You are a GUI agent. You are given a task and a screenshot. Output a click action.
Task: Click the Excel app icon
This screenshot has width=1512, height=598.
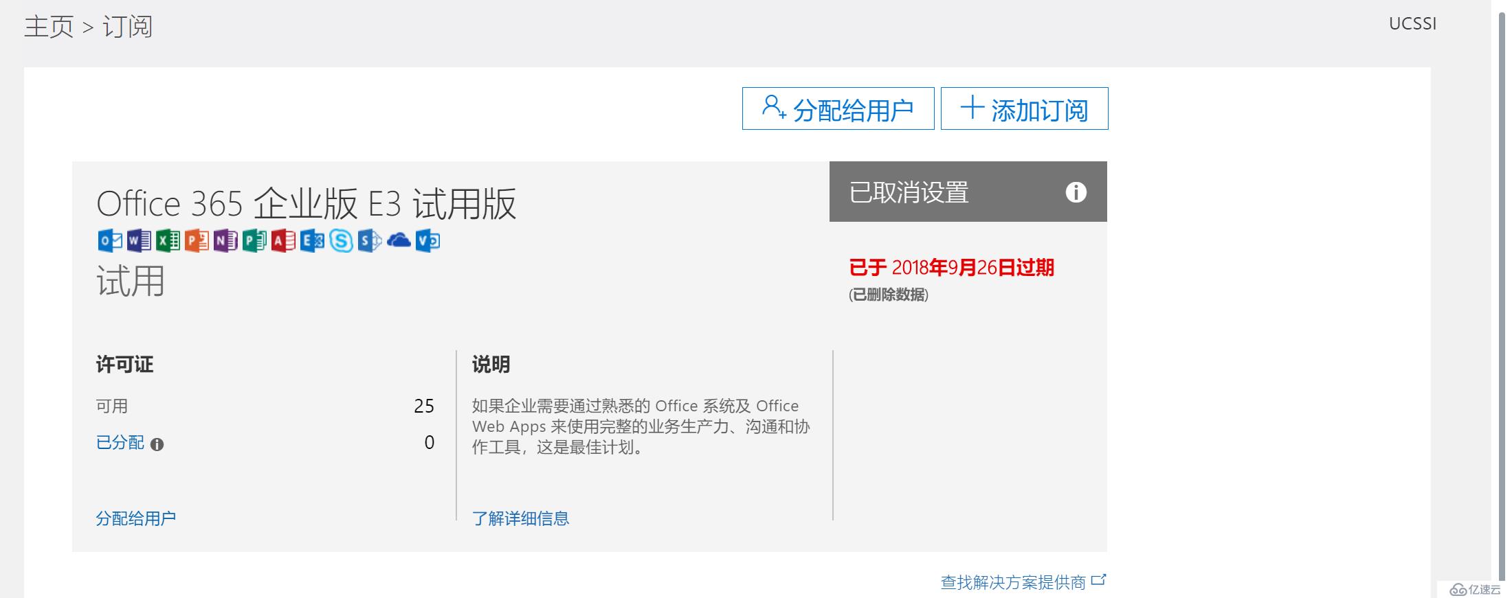(168, 240)
